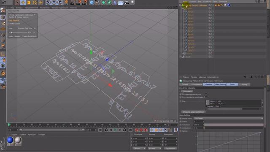Click attribute manager back arrow

coord(245,77)
